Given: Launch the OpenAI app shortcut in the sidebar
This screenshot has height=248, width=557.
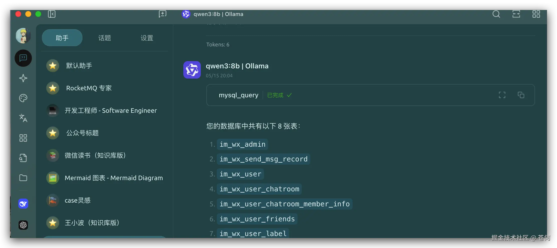Looking at the screenshot, I should [x=23, y=225].
